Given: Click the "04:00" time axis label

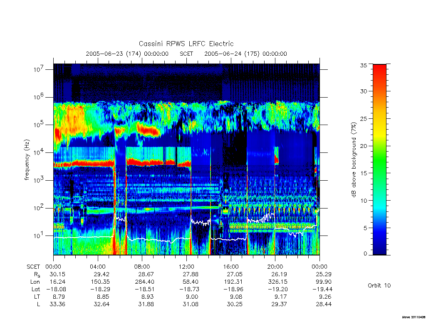Looking at the screenshot, I should 98,267.
